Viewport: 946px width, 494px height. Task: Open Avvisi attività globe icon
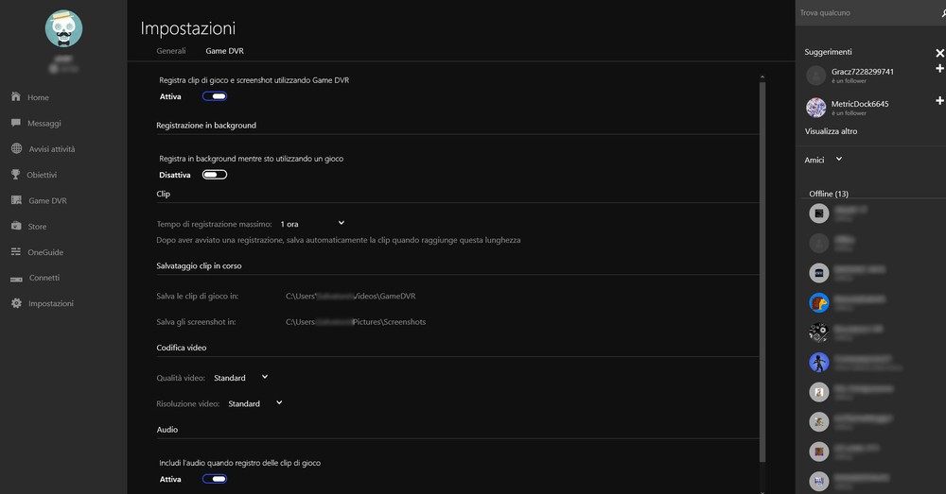tap(16, 148)
